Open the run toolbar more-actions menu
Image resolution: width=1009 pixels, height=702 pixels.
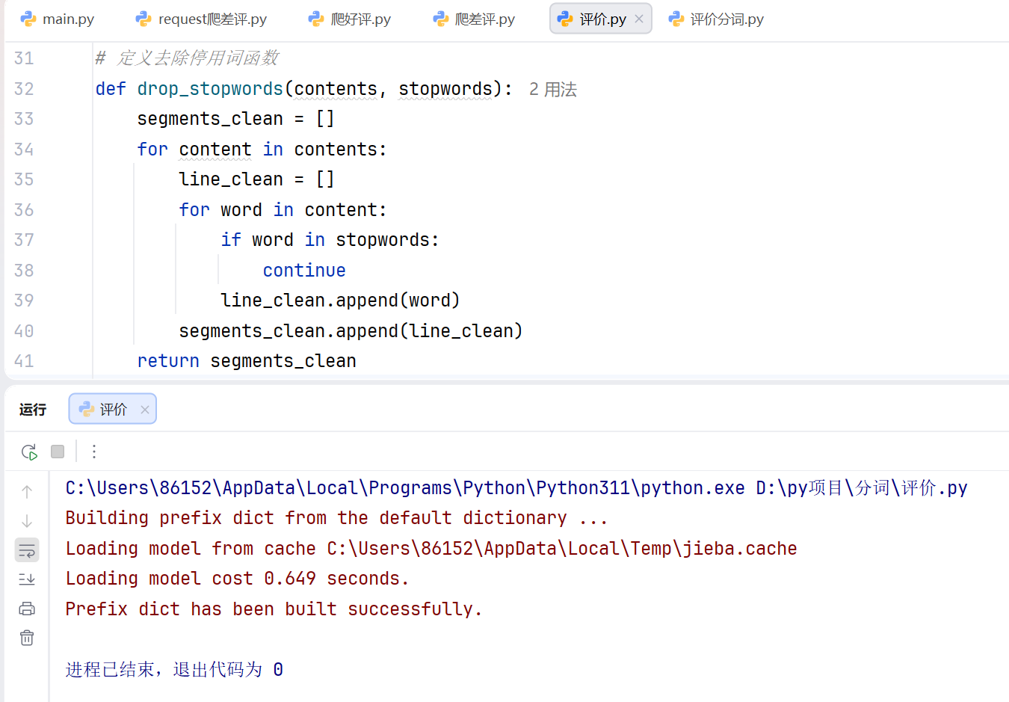click(x=94, y=452)
